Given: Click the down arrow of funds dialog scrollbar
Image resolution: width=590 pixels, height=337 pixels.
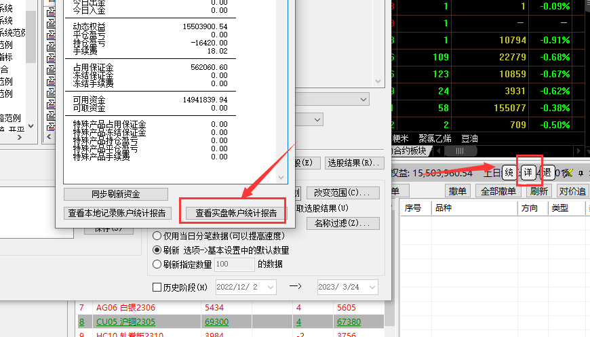Looking at the screenshot, I should 281,178.
